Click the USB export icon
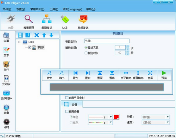 (x=65, y=22)
